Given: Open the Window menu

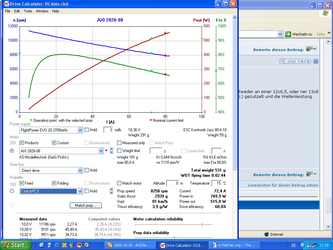Looking at the screenshot, I should point(42,11).
